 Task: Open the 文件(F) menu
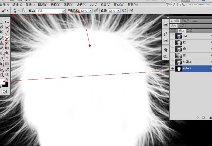[x=4, y=5]
